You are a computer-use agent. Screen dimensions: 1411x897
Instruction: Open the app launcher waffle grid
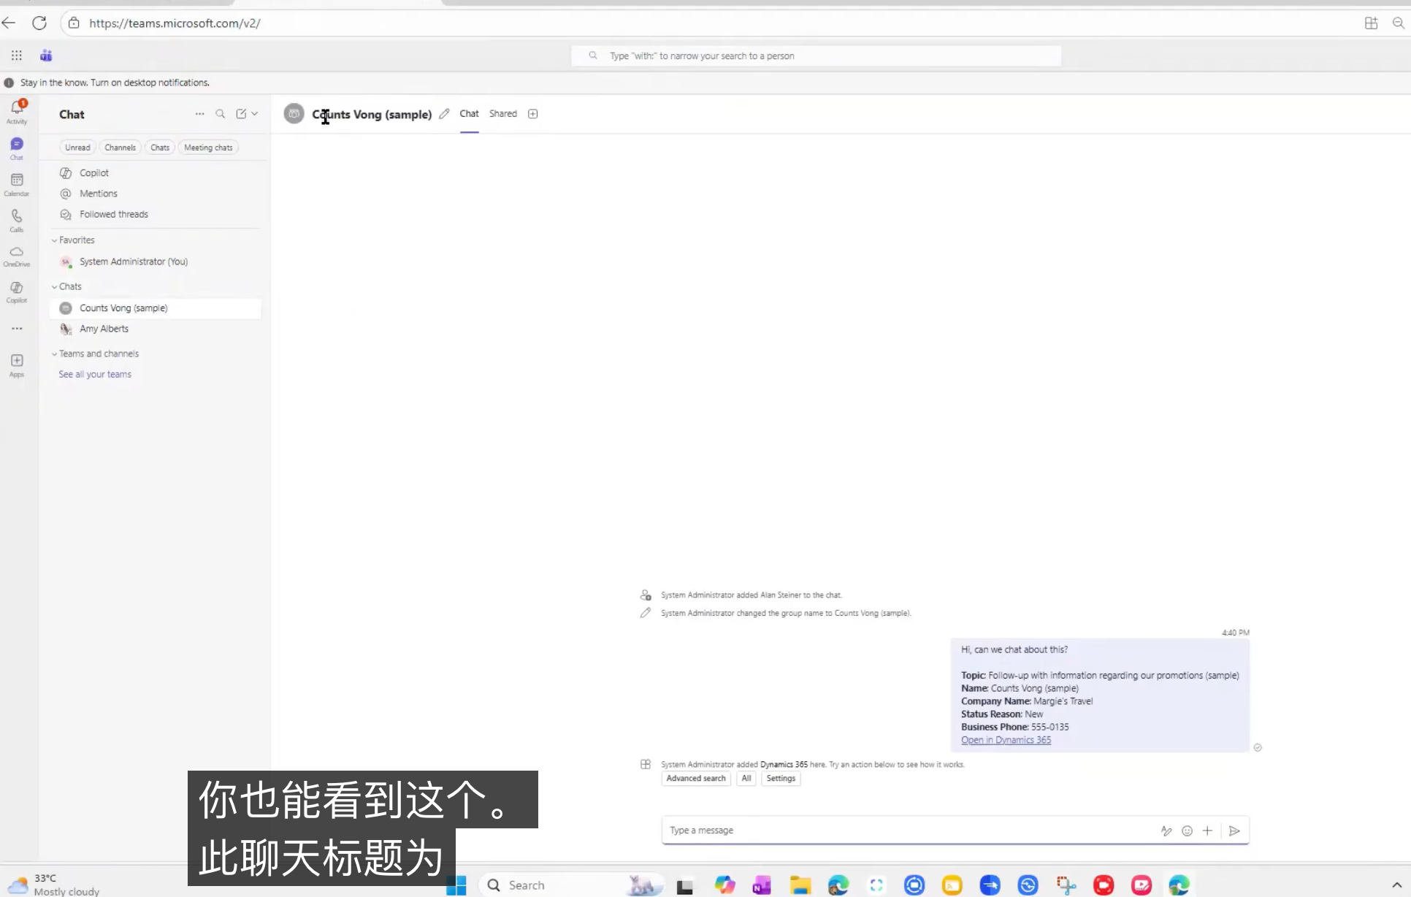coord(17,56)
